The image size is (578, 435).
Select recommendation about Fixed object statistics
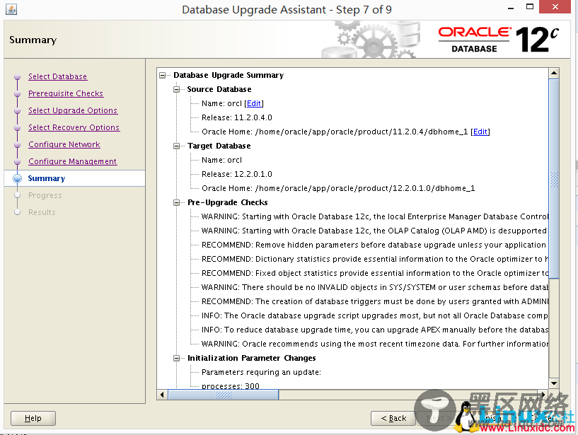374,273
